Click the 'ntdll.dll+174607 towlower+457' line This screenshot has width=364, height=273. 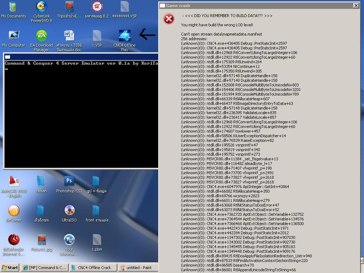220,131
